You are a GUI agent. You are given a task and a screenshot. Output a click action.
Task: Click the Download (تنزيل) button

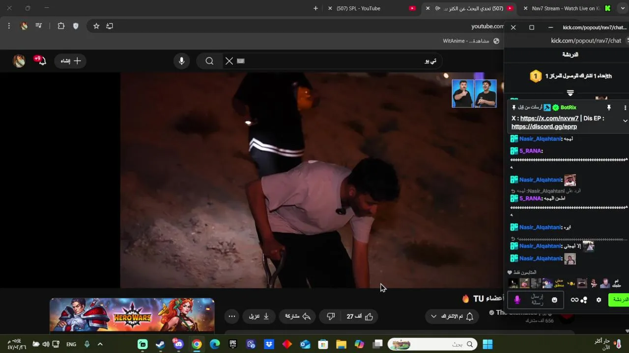(259, 316)
